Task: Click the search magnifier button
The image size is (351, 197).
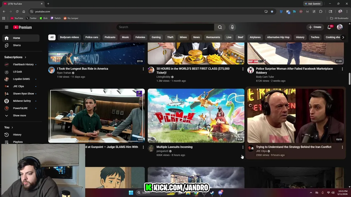Action: 220,27
